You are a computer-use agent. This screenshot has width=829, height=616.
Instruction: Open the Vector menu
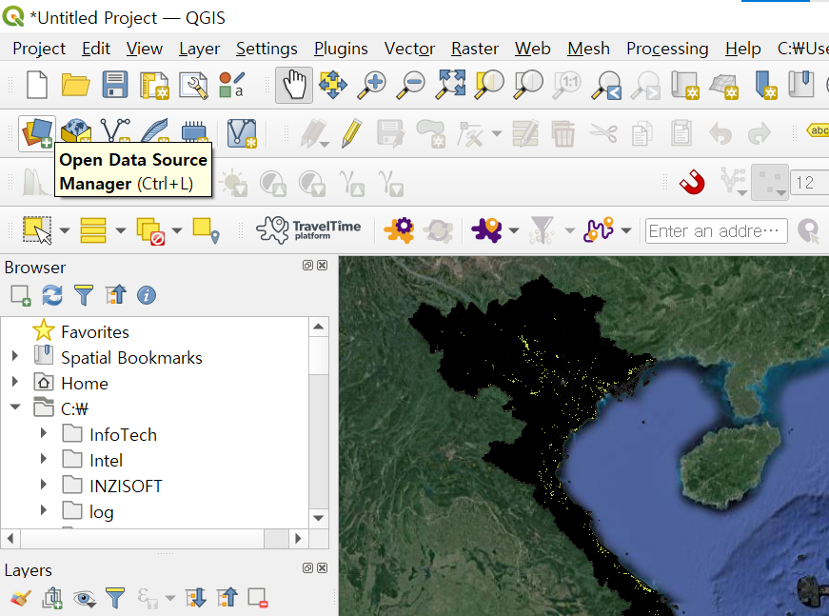point(410,49)
